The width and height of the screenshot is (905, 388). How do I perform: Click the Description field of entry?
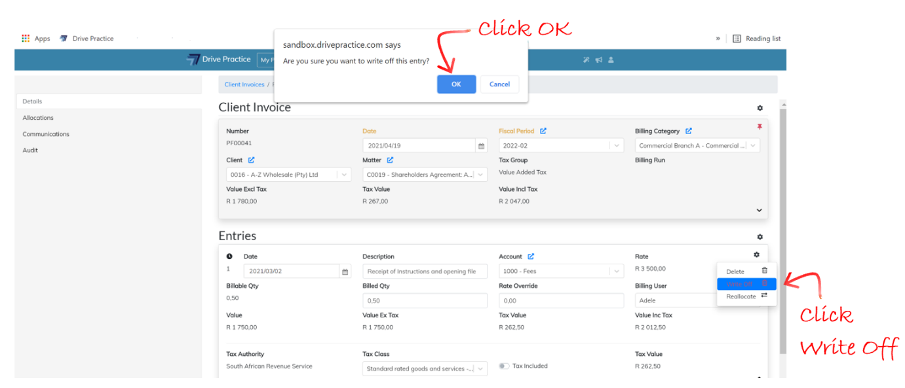tap(425, 272)
